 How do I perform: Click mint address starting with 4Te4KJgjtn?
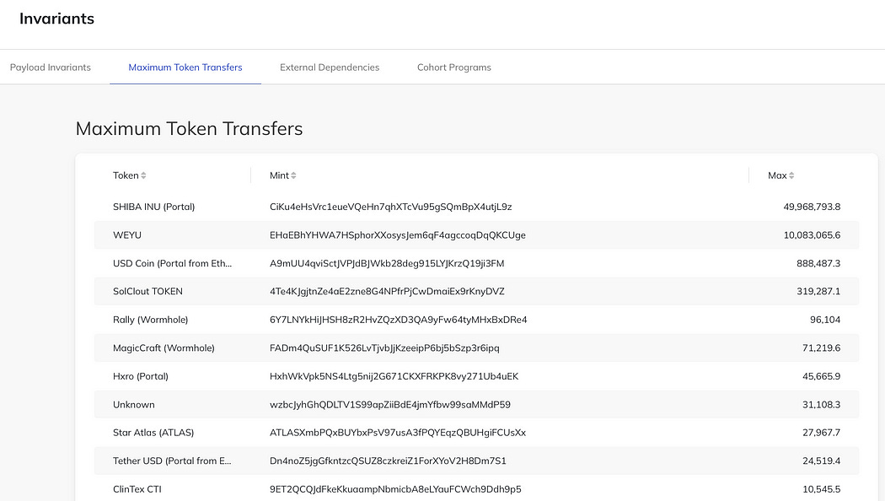point(387,292)
